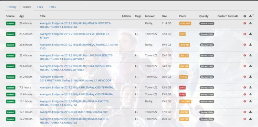Download the 61.4 GB Rarbg REMUX release
The height and width of the screenshot is (127, 258).
click(251, 23)
